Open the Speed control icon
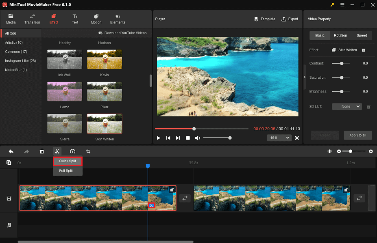377x243 pixels. (x=73, y=151)
